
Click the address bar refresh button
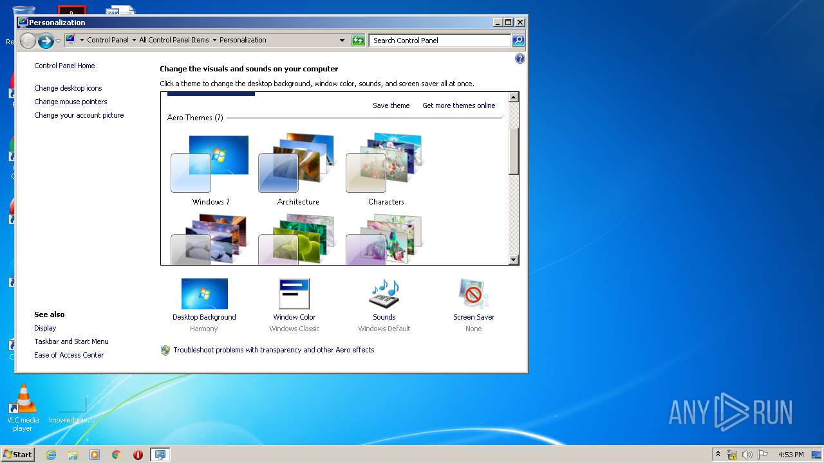pyautogui.click(x=358, y=40)
